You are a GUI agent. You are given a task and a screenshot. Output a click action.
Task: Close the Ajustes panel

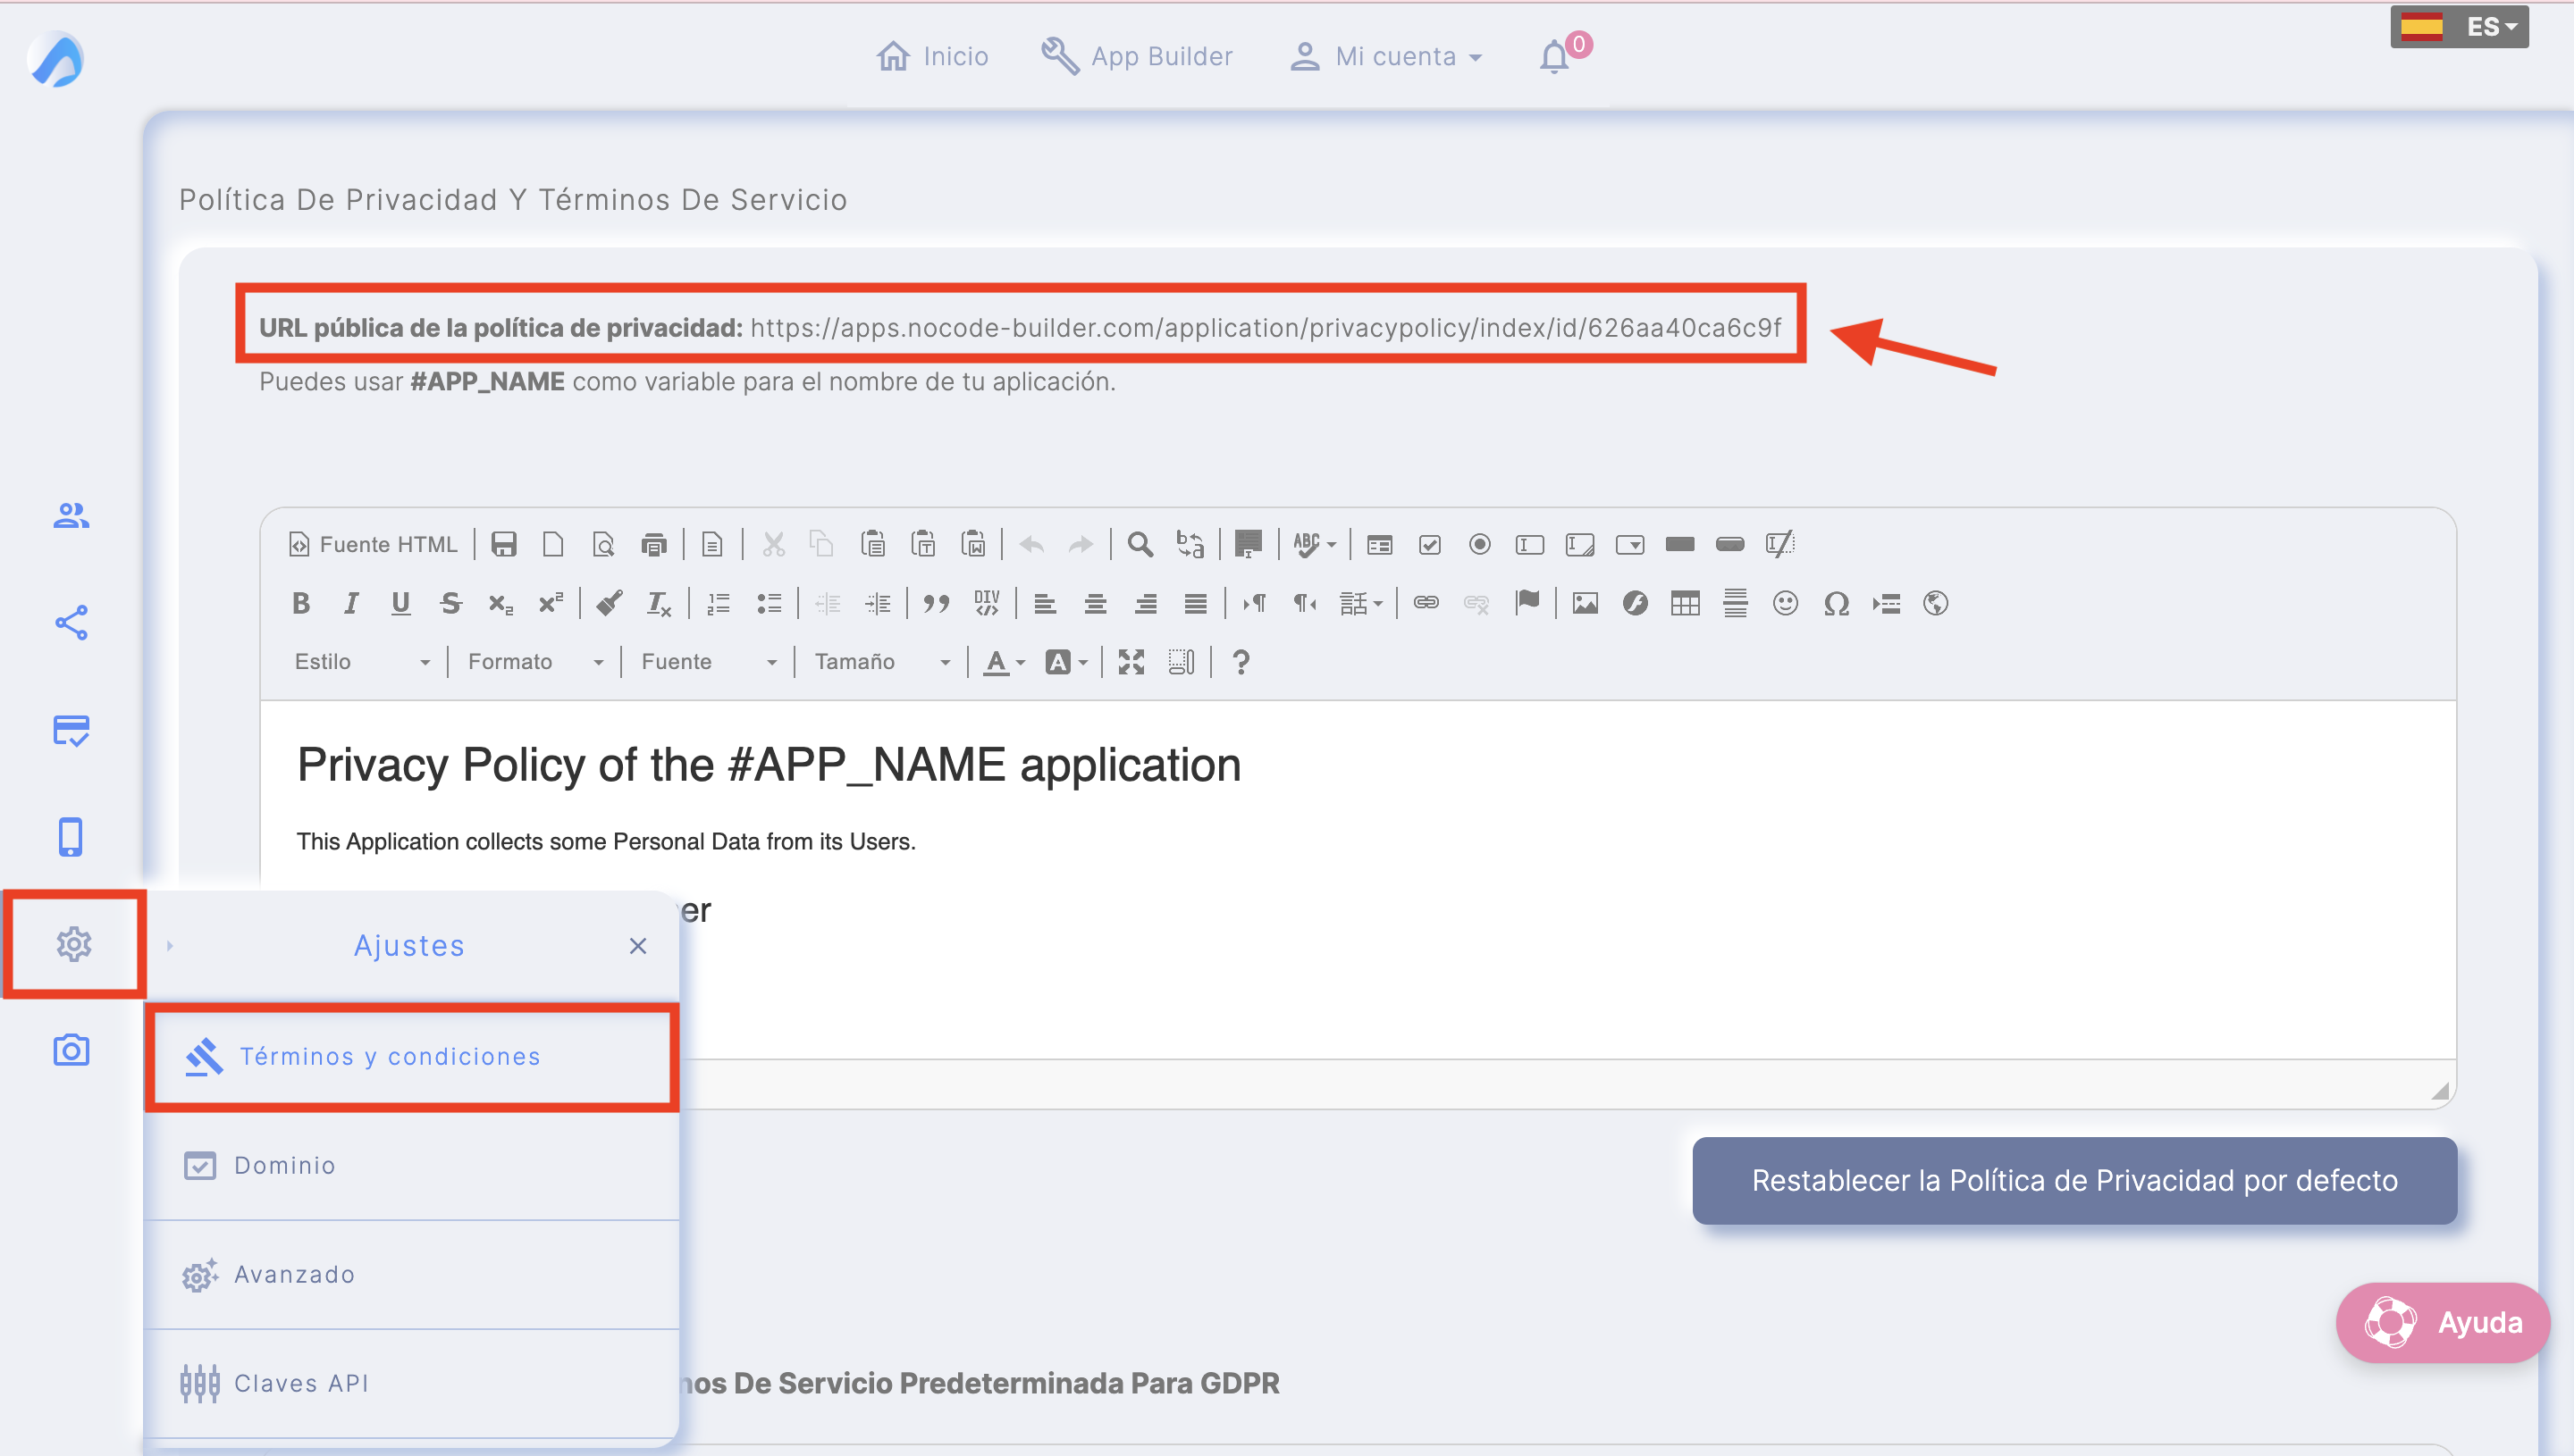[x=637, y=945]
